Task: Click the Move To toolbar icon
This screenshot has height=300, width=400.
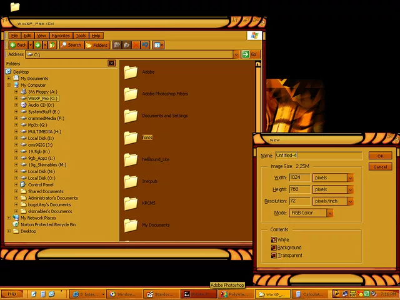Action: click(x=117, y=45)
